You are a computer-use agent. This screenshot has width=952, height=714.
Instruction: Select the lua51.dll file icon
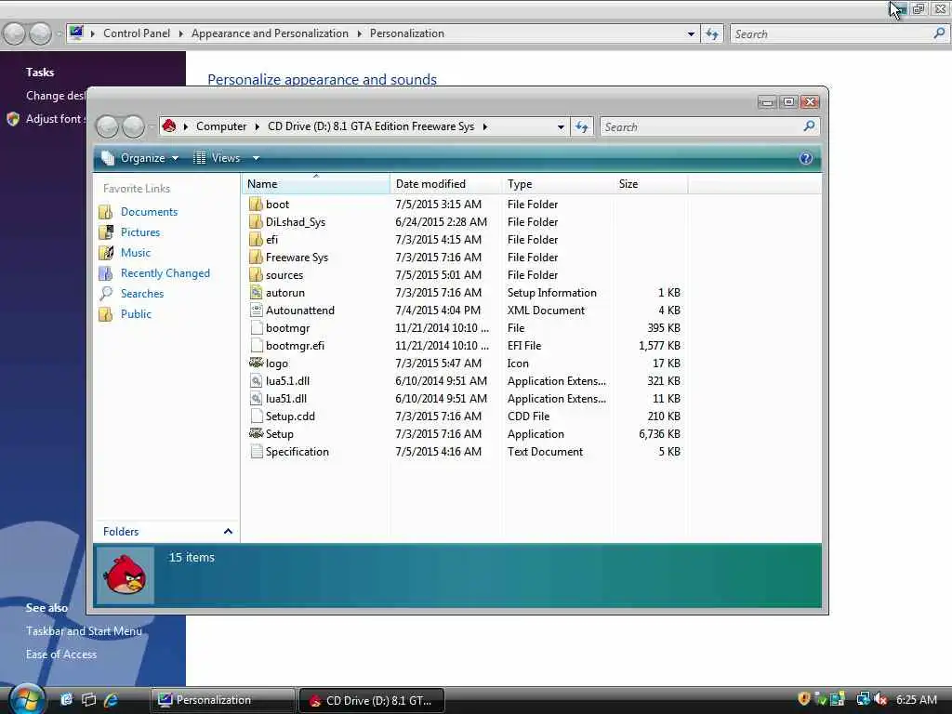256,398
